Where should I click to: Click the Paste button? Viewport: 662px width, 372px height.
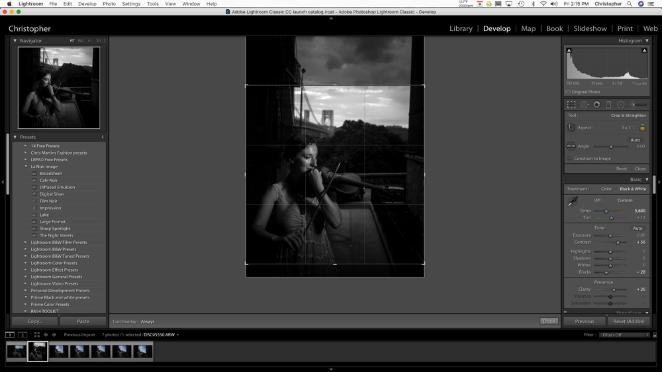[x=83, y=321]
